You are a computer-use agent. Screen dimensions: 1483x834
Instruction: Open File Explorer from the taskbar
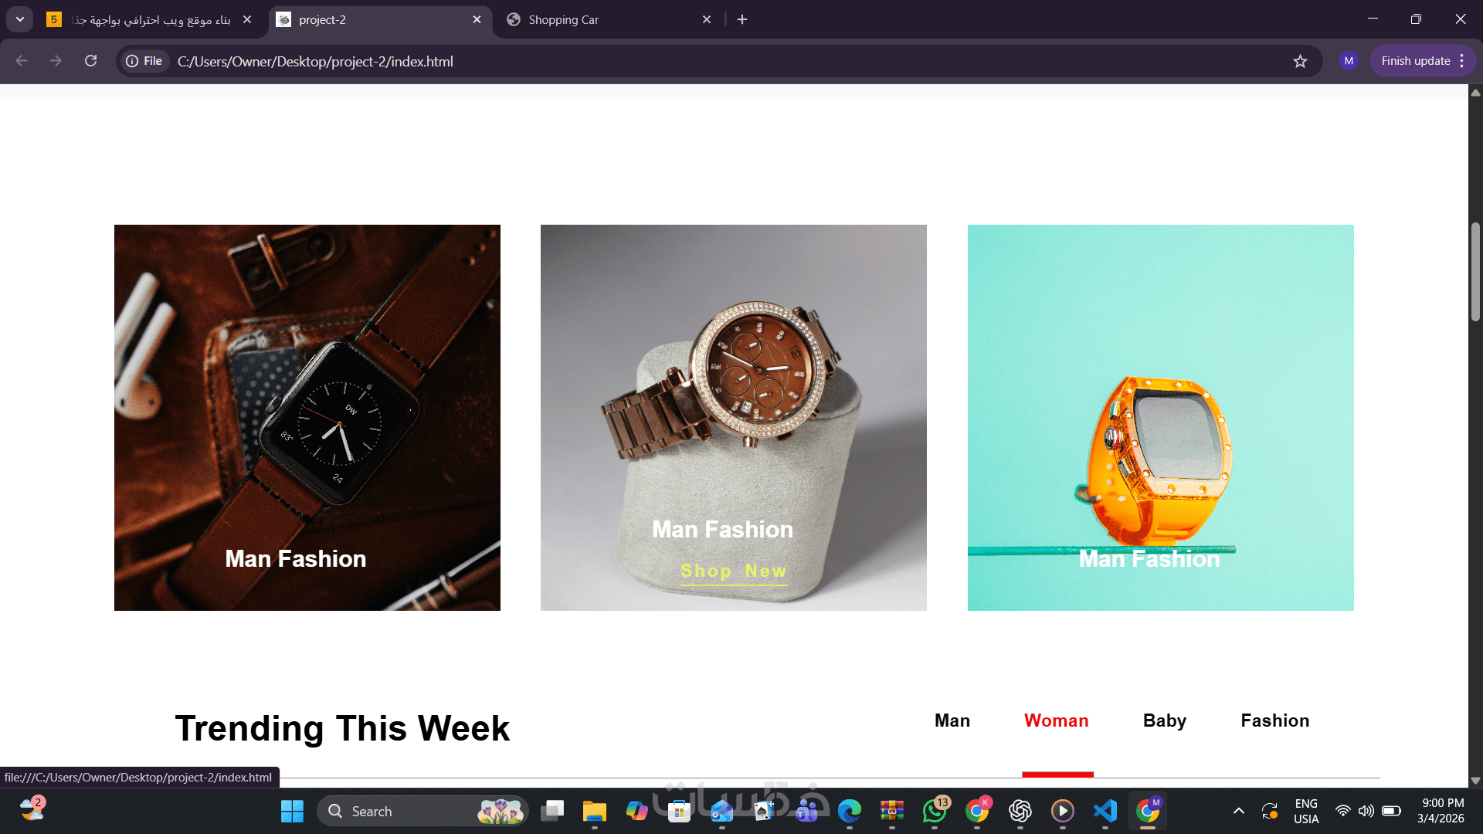click(x=594, y=811)
